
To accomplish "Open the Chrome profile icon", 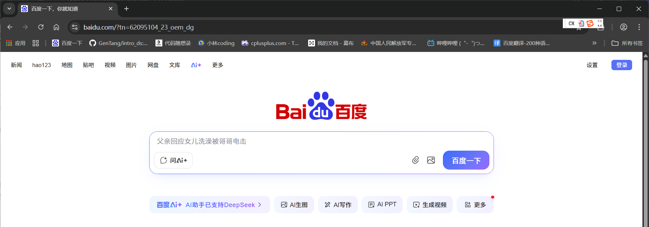I will pyautogui.click(x=623, y=27).
